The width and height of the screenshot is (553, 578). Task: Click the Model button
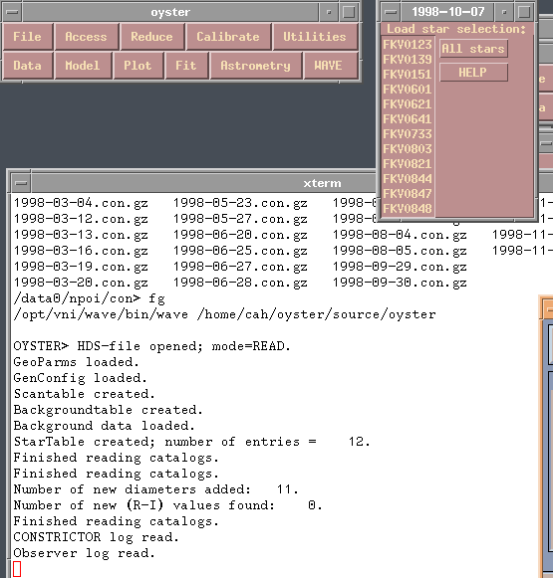[x=83, y=66]
